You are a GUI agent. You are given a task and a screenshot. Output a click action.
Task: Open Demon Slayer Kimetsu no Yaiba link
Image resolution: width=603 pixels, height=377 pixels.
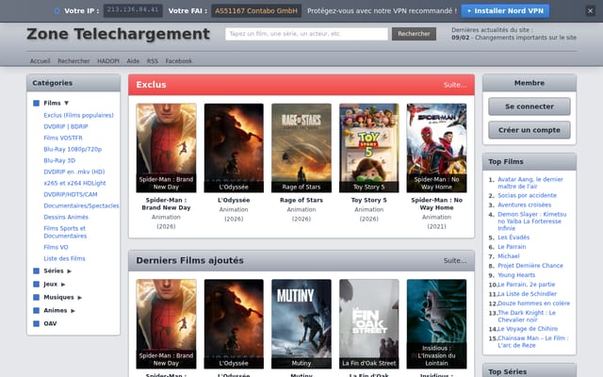coord(531,221)
